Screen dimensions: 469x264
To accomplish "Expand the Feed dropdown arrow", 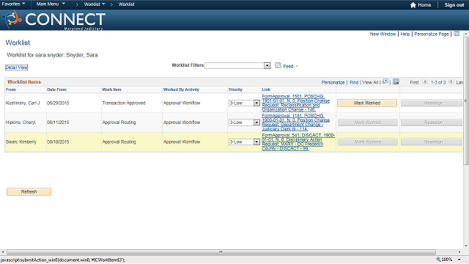I will tap(297, 67).
